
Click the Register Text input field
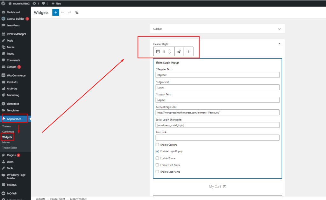click(217, 75)
